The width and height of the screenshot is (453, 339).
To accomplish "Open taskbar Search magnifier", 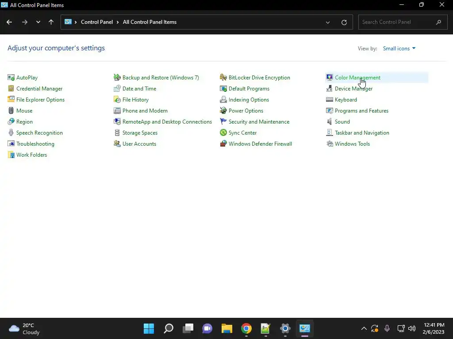I will click(x=169, y=328).
